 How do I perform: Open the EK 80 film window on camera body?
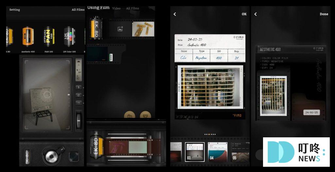27,158
